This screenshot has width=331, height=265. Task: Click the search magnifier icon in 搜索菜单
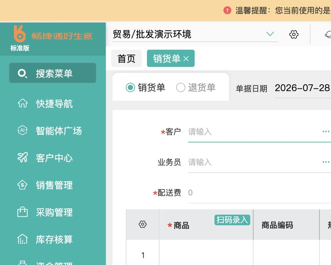(x=22, y=73)
